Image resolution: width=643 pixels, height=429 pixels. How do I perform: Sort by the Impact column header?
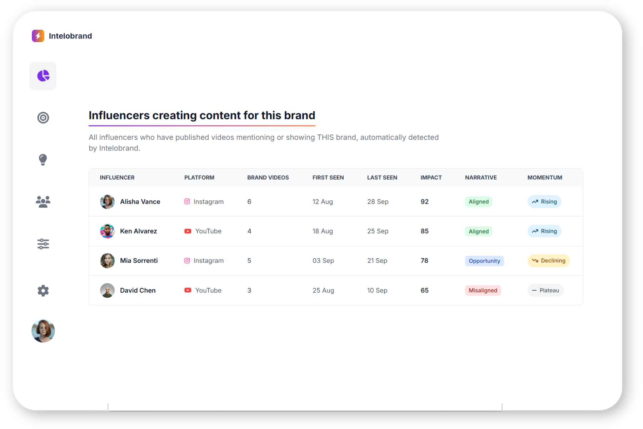pyautogui.click(x=431, y=177)
